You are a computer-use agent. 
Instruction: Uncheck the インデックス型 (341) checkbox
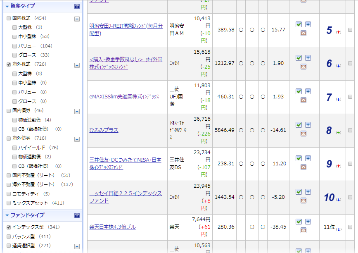tap(9, 227)
